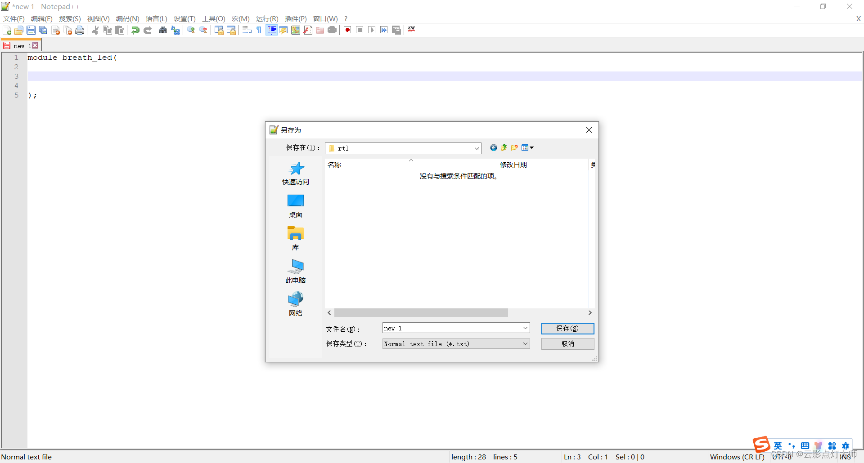Click the Zoom Out magnifier icon
Viewport: 864px width, 463px height.
(x=203, y=30)
